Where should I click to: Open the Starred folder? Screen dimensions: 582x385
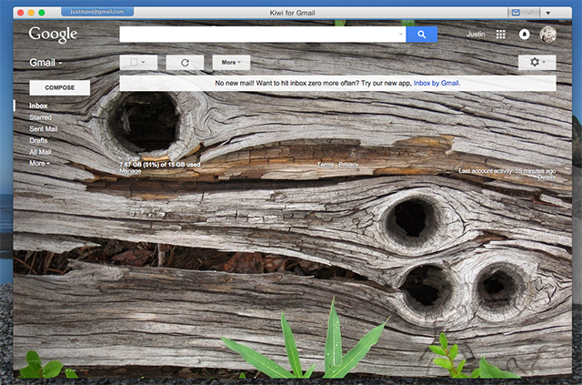40,117
